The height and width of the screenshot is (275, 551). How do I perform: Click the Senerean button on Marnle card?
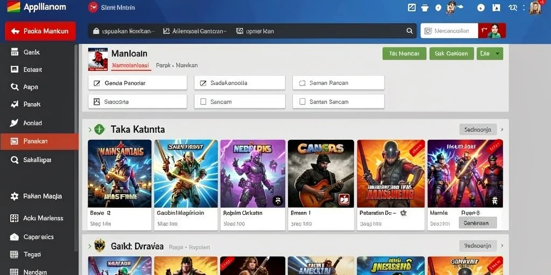pos(478,223)
